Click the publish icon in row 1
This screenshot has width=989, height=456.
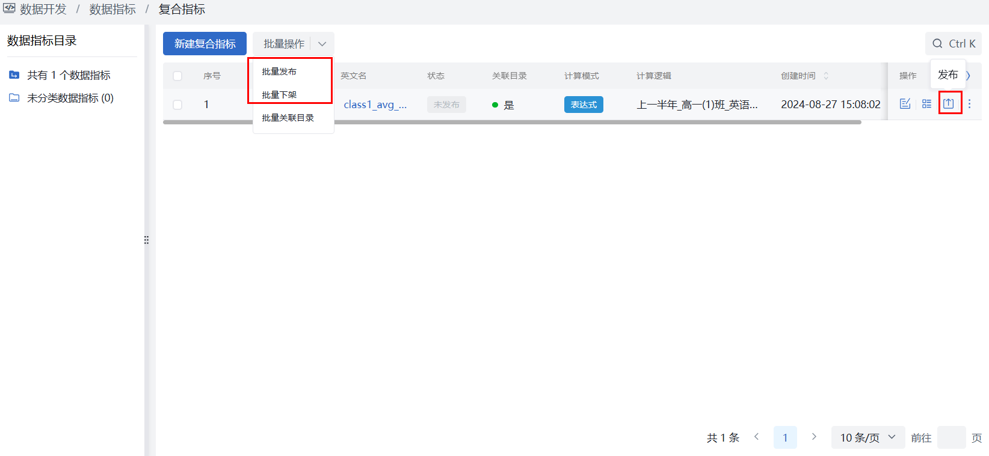click(x=949, y=103)
